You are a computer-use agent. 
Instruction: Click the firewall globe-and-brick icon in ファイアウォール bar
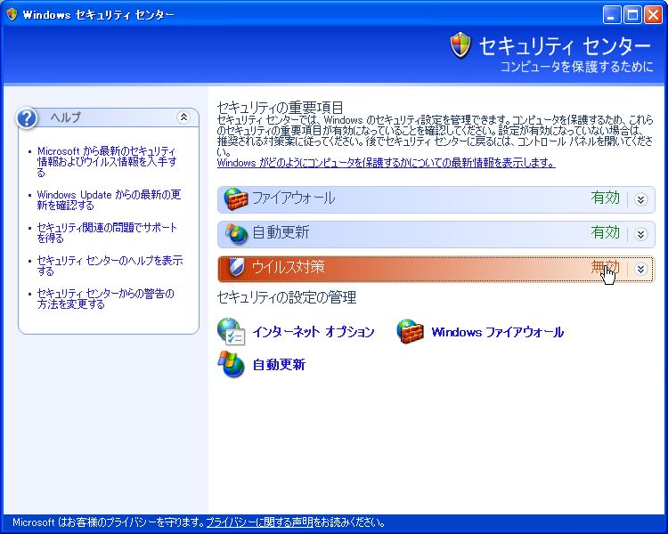pos(236,198)
